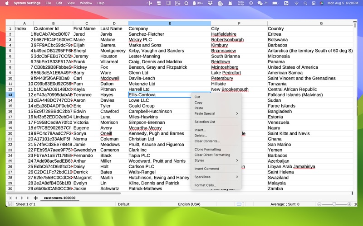Choose Insert Comment from the context menu
Image resolution: width=363 pixels, height=226 pixels.
206,169
